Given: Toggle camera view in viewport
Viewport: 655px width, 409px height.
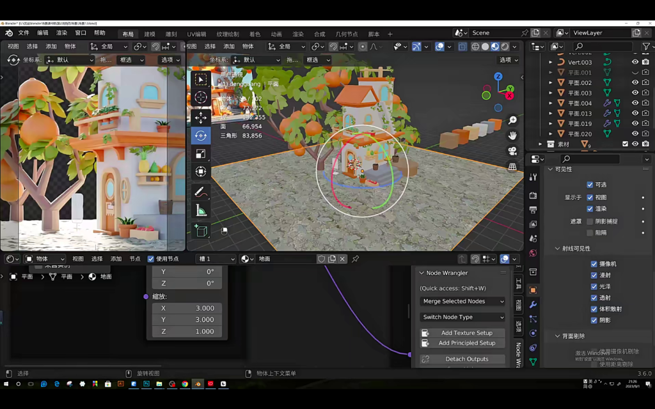Looking at the screenshot, I should [512, 151].
